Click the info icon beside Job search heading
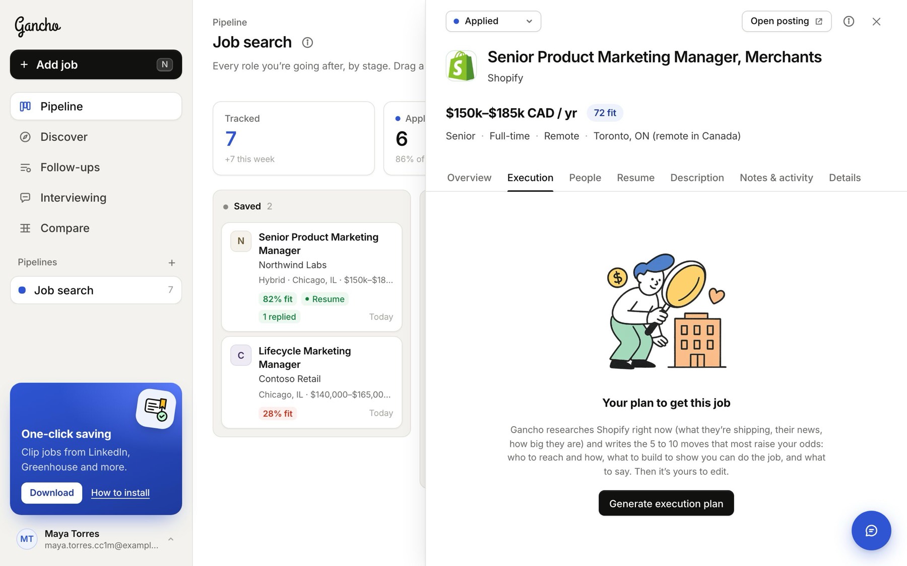907x566 pixels. pyautogui.click(x=307, y=43)
